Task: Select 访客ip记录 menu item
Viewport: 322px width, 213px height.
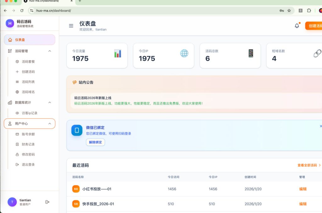Action: (30, 113)
